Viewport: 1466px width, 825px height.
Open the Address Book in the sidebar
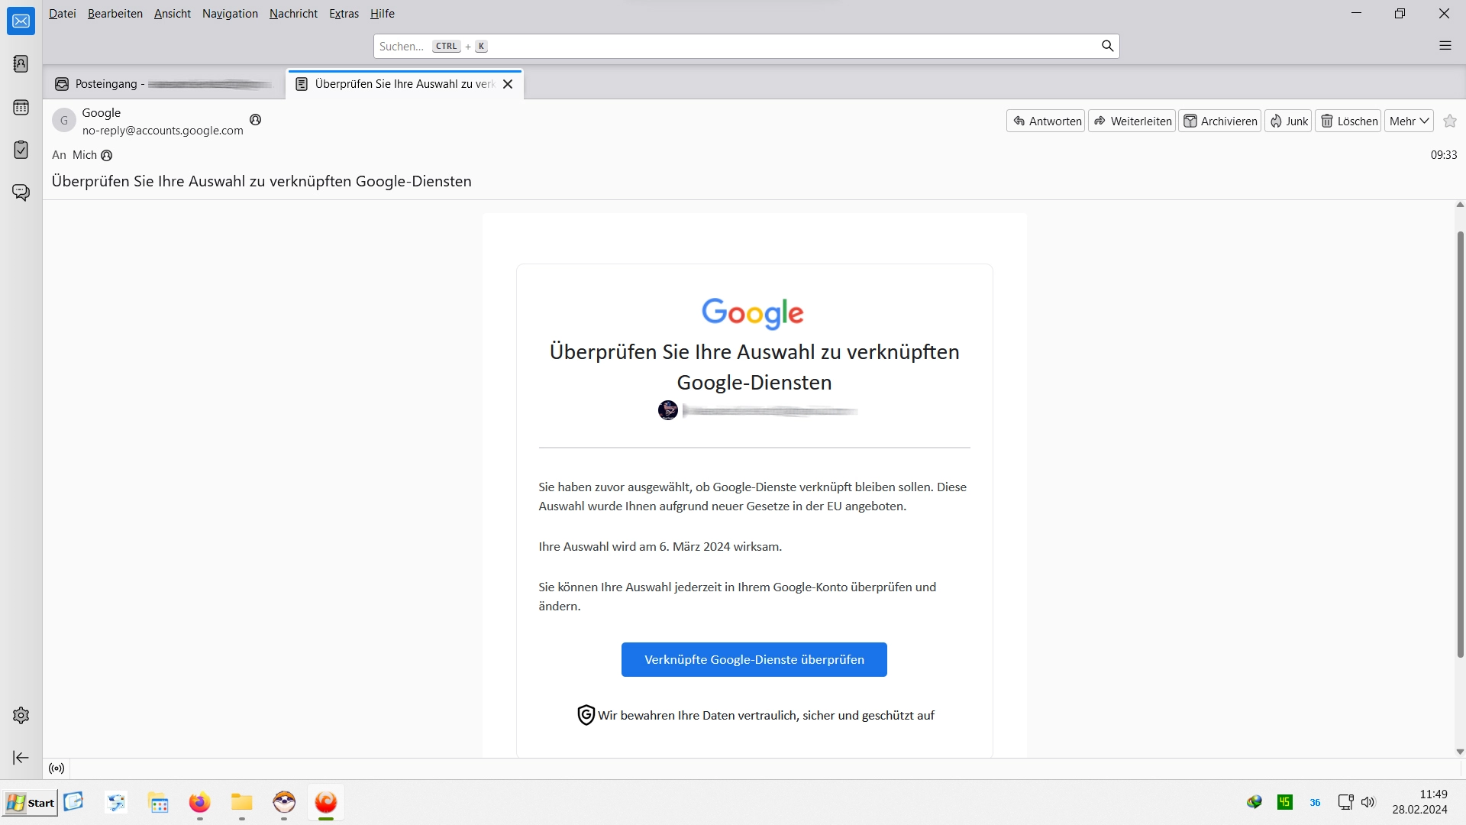click(21, 64)
